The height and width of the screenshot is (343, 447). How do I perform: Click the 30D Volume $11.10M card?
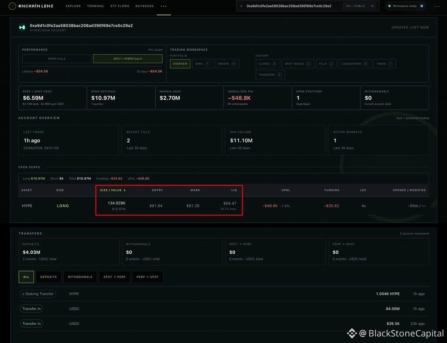pos(275,140)
